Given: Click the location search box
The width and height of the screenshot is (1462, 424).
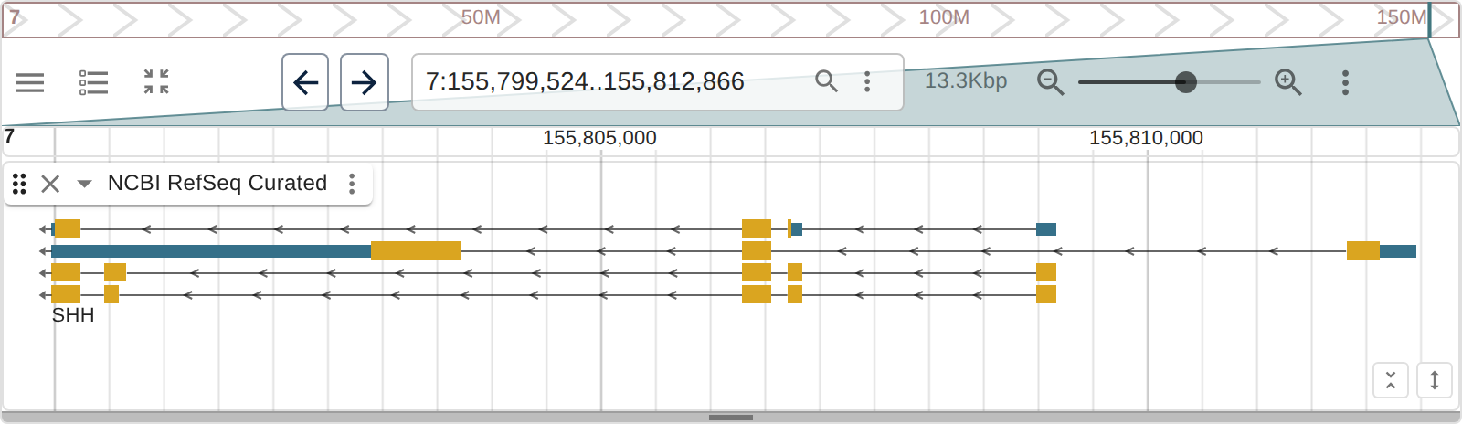Looking at the screenshot, I should (658, 82).
